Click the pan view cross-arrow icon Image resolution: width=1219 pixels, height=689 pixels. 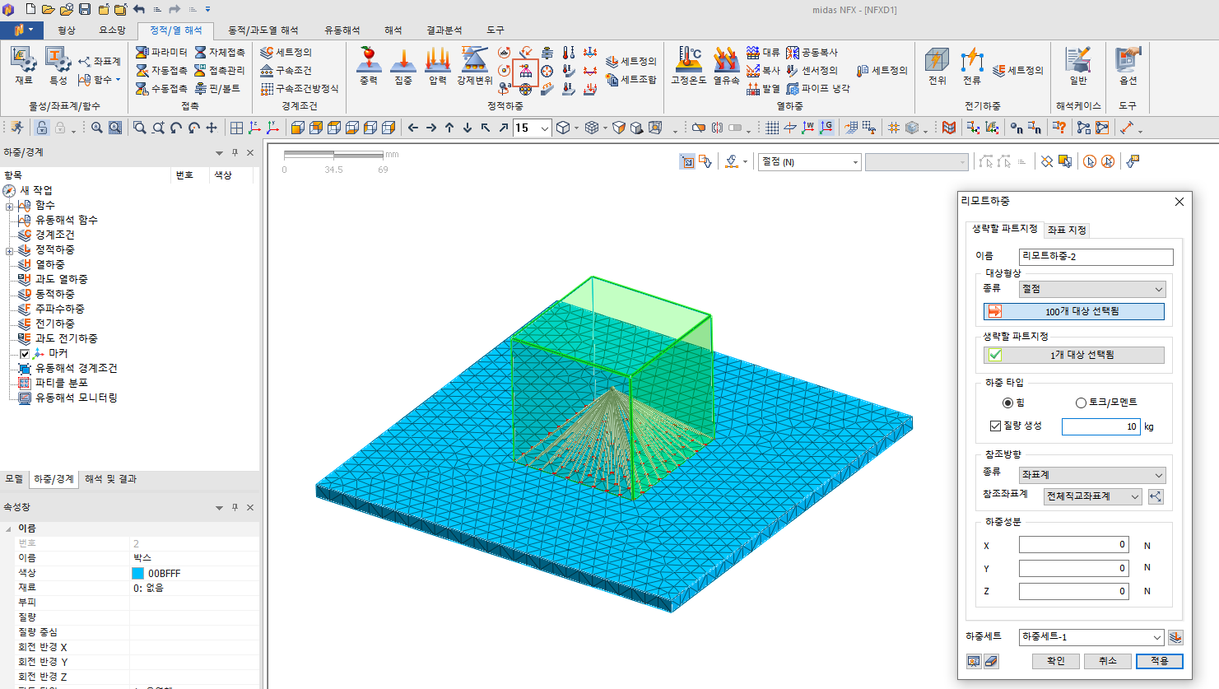(212, 128)
